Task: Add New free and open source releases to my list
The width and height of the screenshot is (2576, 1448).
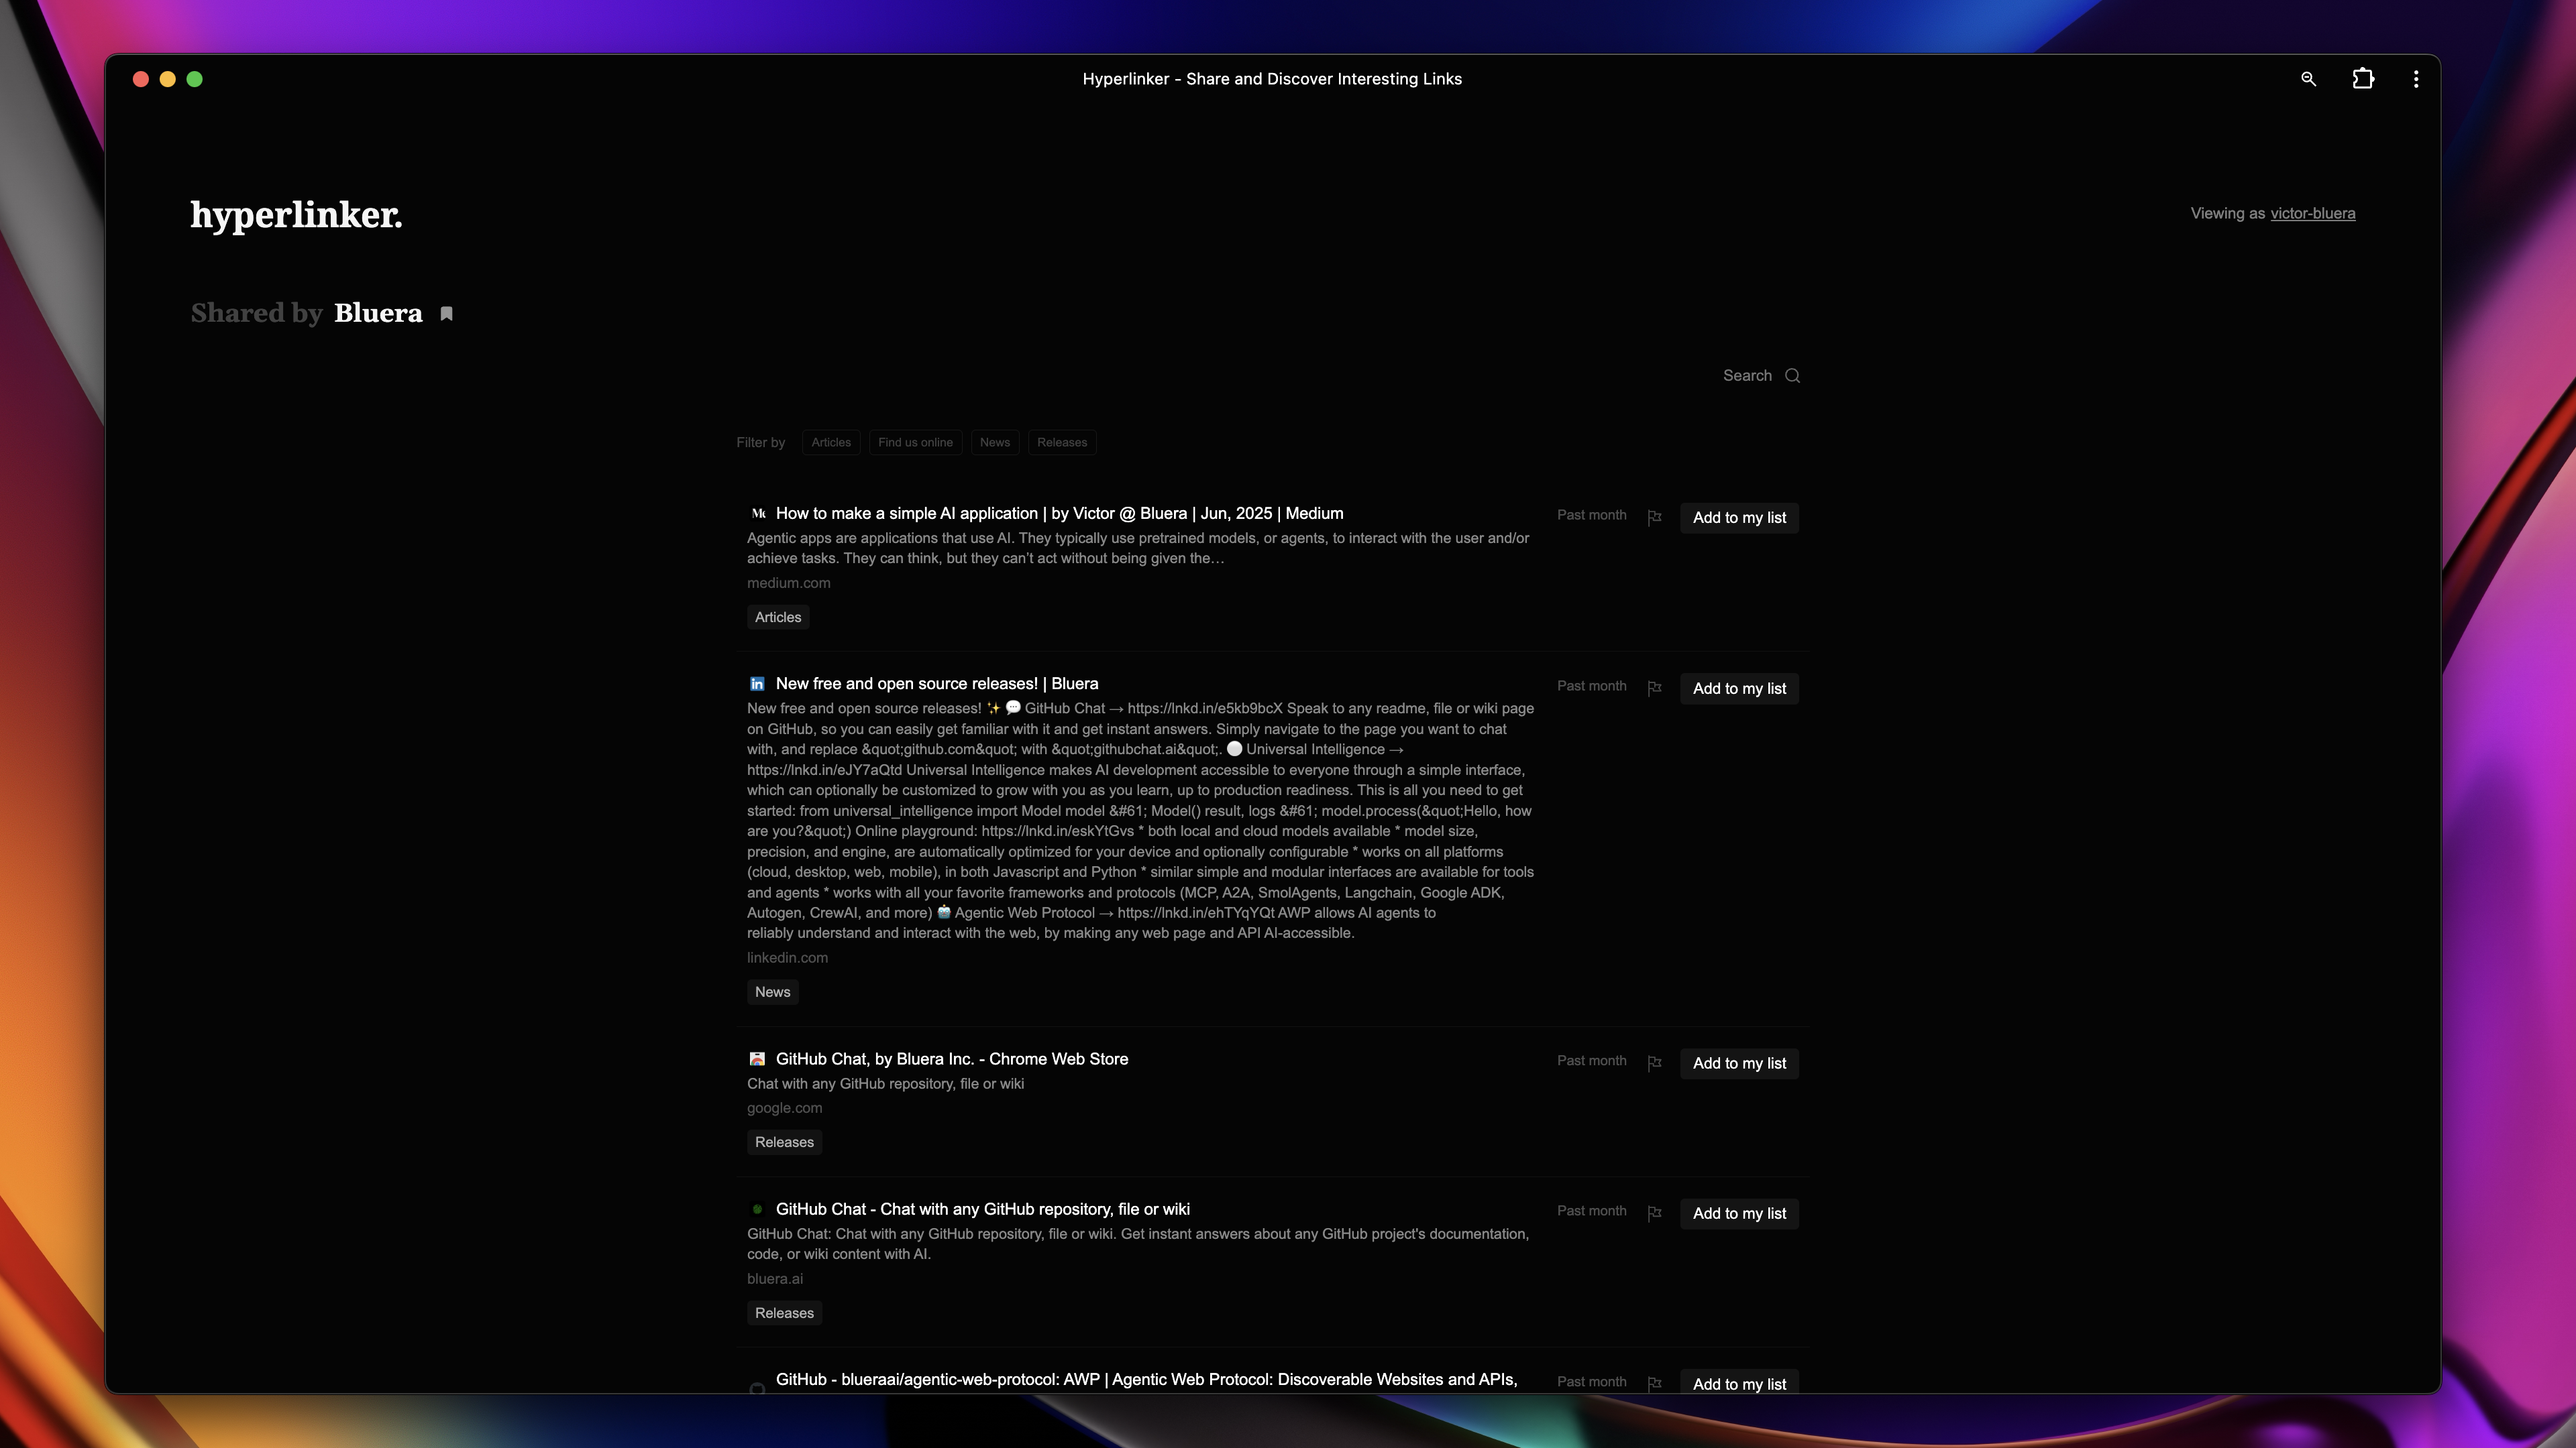Action: [x=1739, y=688]
